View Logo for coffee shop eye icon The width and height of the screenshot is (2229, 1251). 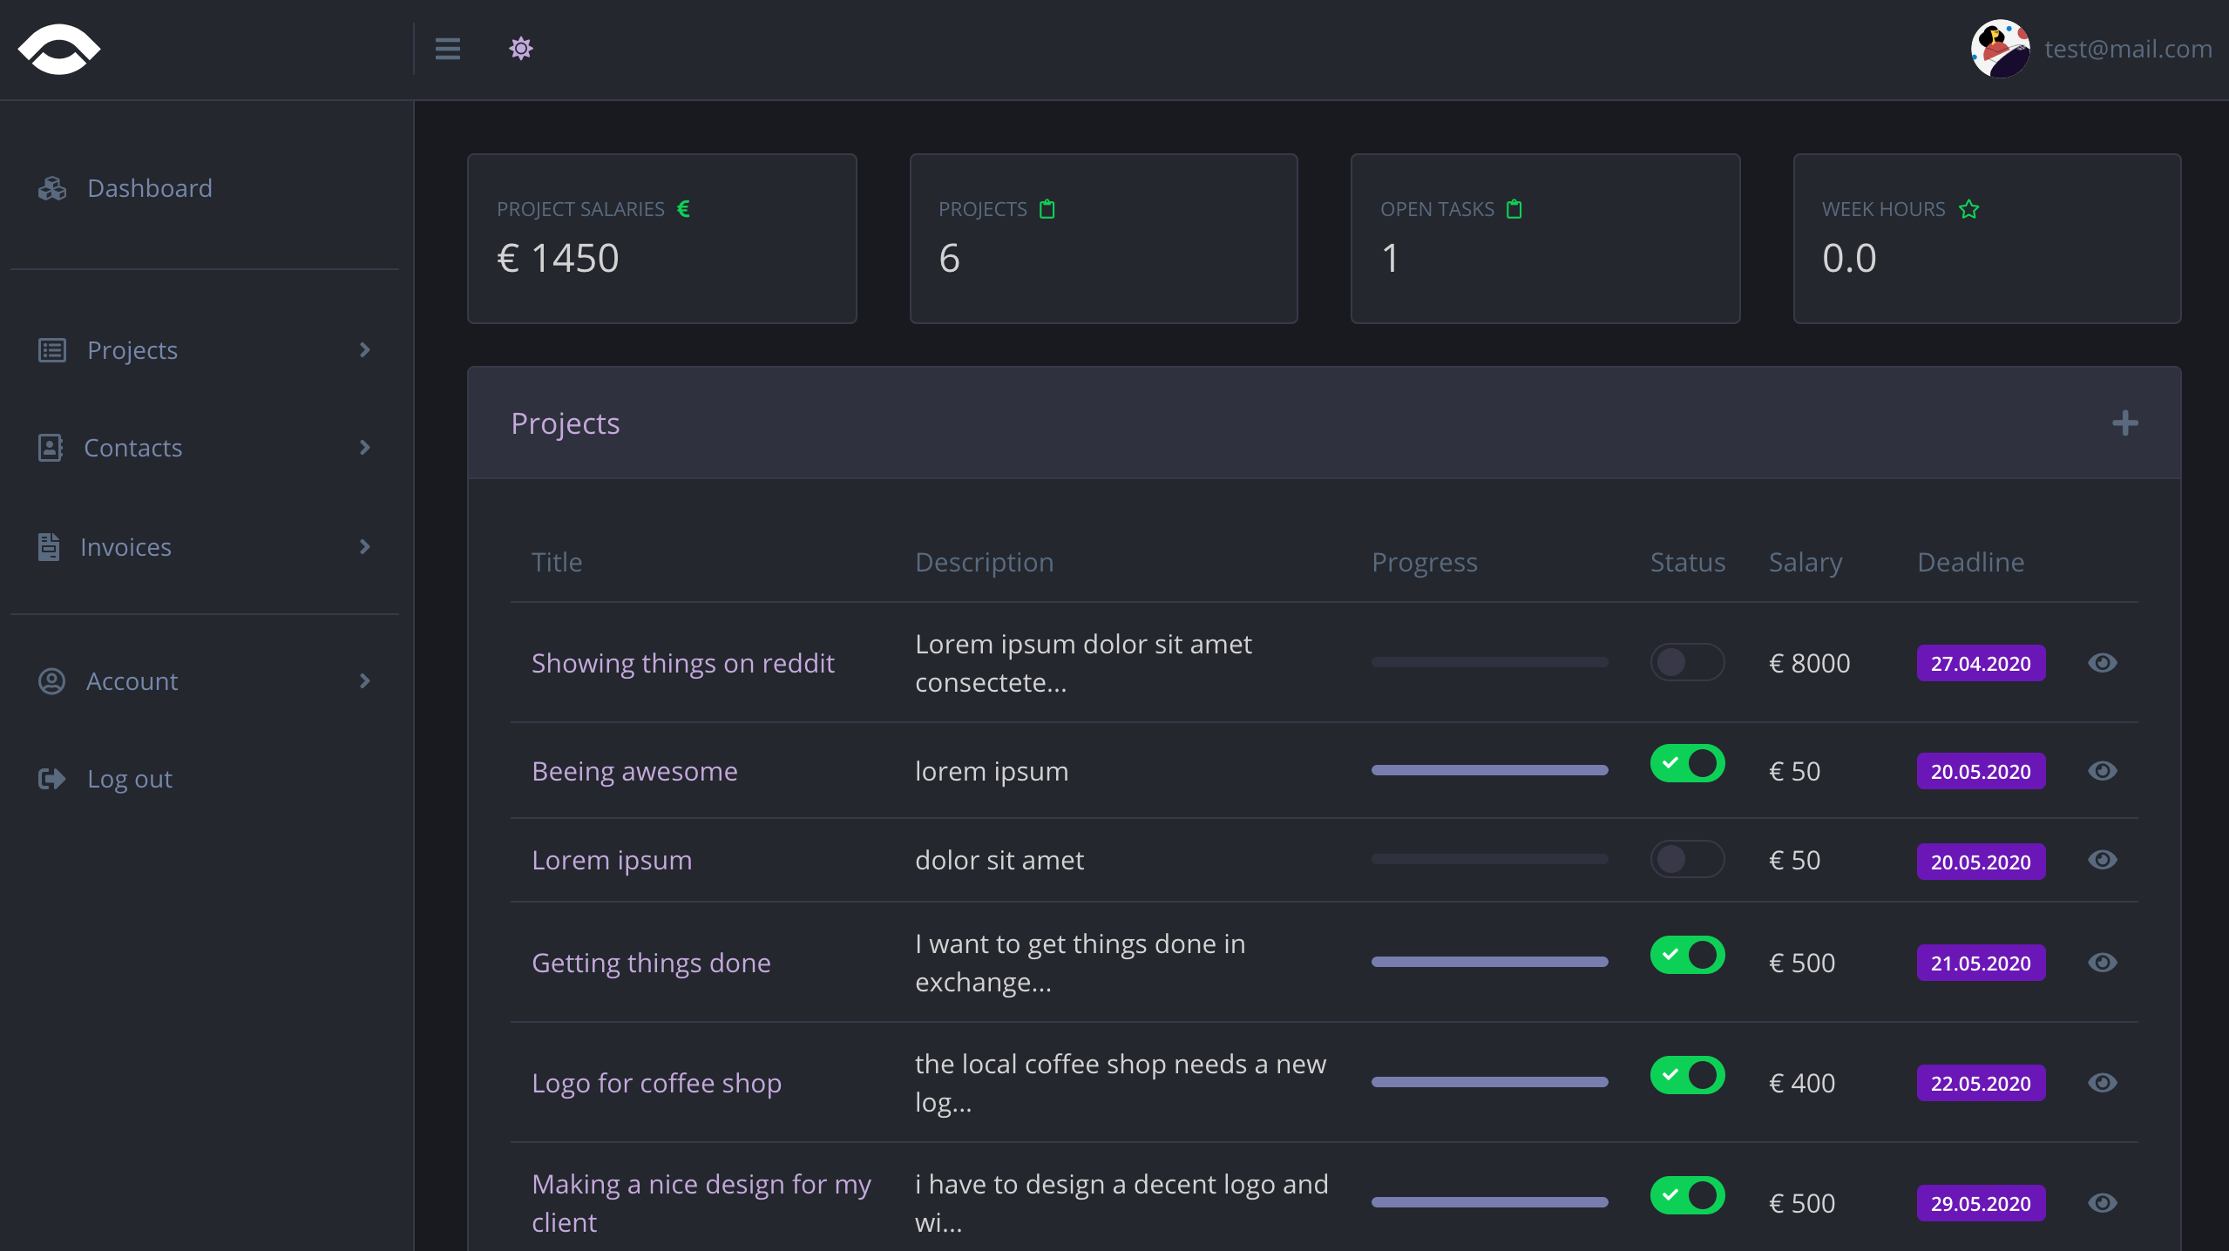[x=2102, y=1083]
